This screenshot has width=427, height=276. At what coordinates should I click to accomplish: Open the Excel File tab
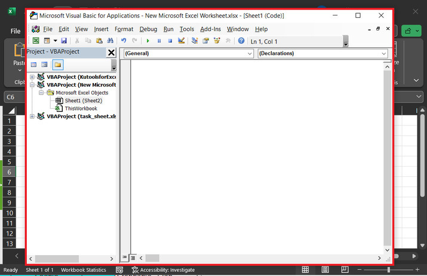(x=16, y=31)
